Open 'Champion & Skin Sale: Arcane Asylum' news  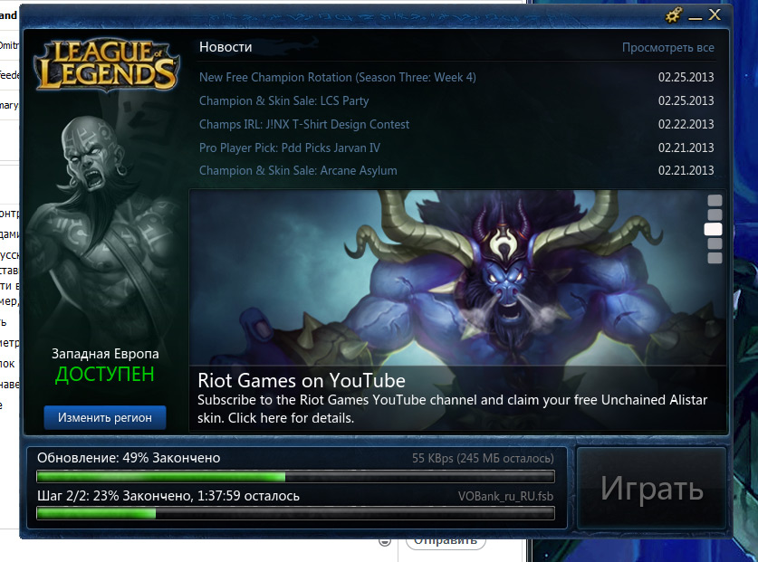click(x=298, y=170)
